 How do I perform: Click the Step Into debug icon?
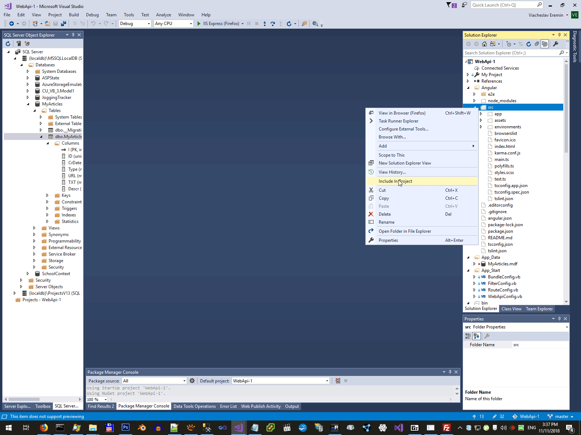click(x=265, y=24)
